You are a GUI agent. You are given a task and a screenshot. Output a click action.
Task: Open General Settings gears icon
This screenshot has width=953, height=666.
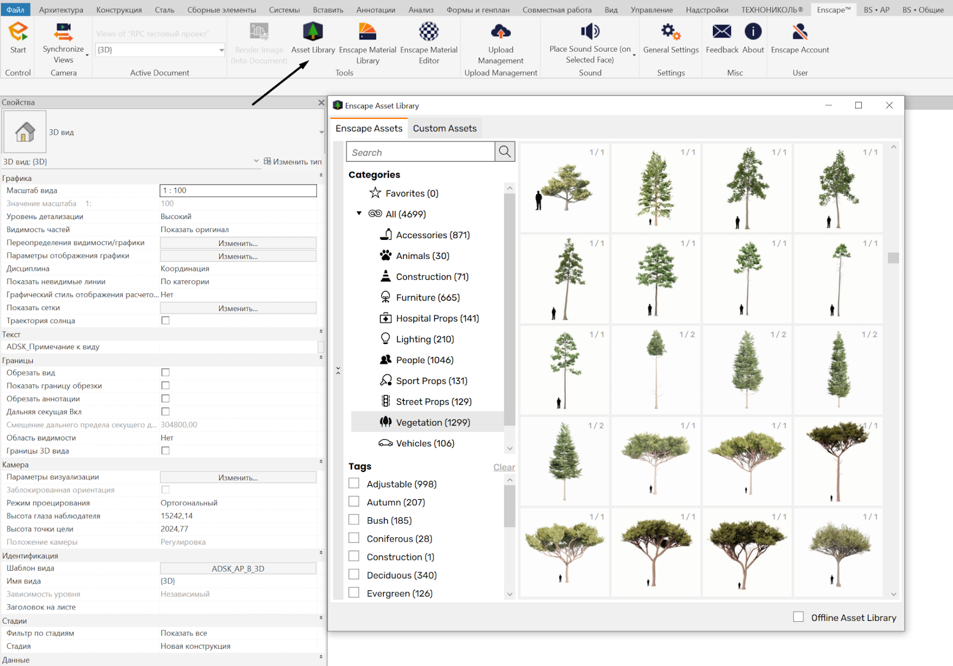point(671,32)
